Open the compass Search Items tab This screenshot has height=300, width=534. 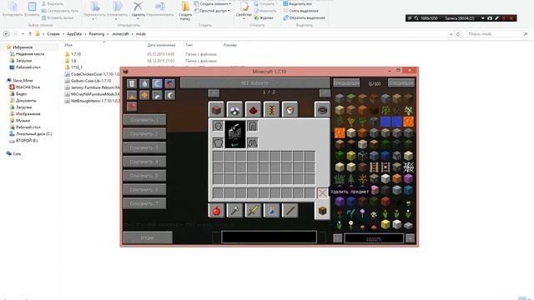(x=322, y=109)
